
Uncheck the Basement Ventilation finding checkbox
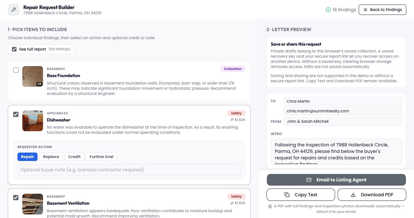point(16,198)
